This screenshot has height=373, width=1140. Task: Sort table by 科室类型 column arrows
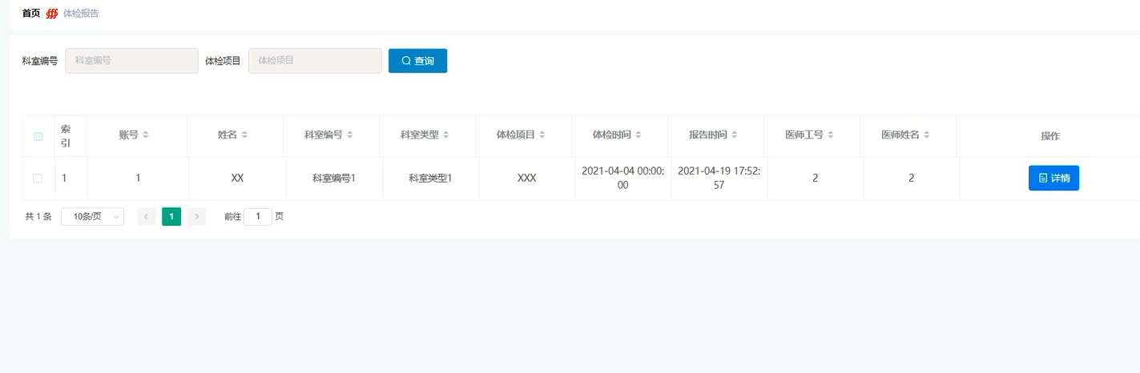(446, 135)
